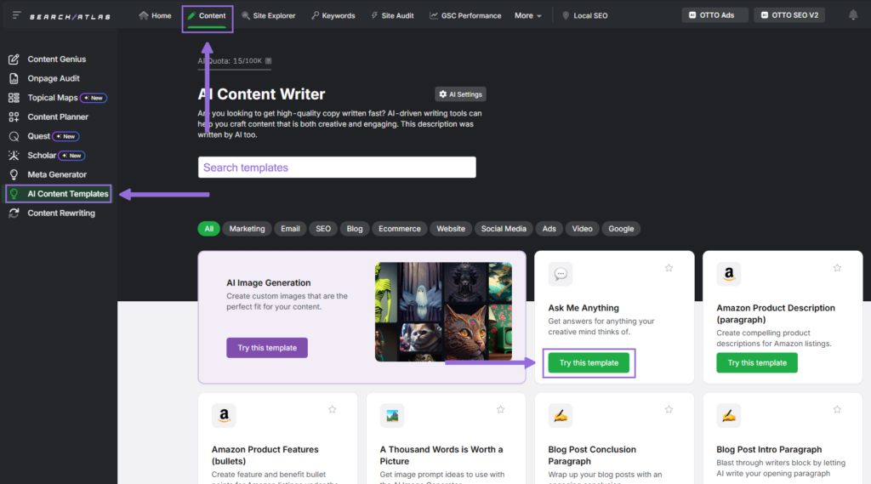Expand the More dropdown in top navigation
The width and height of the screenshot is (871, 484).
pos(527,15)
